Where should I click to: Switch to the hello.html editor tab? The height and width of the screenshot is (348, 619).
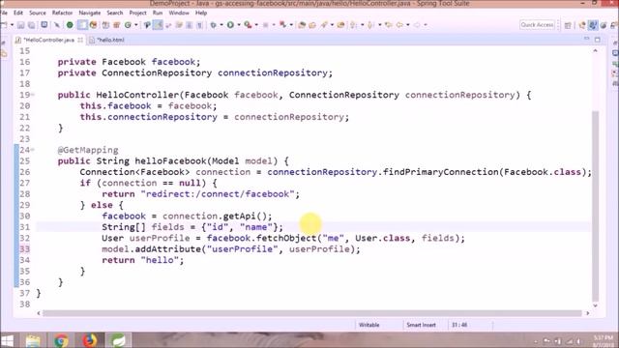click(107, 40)
